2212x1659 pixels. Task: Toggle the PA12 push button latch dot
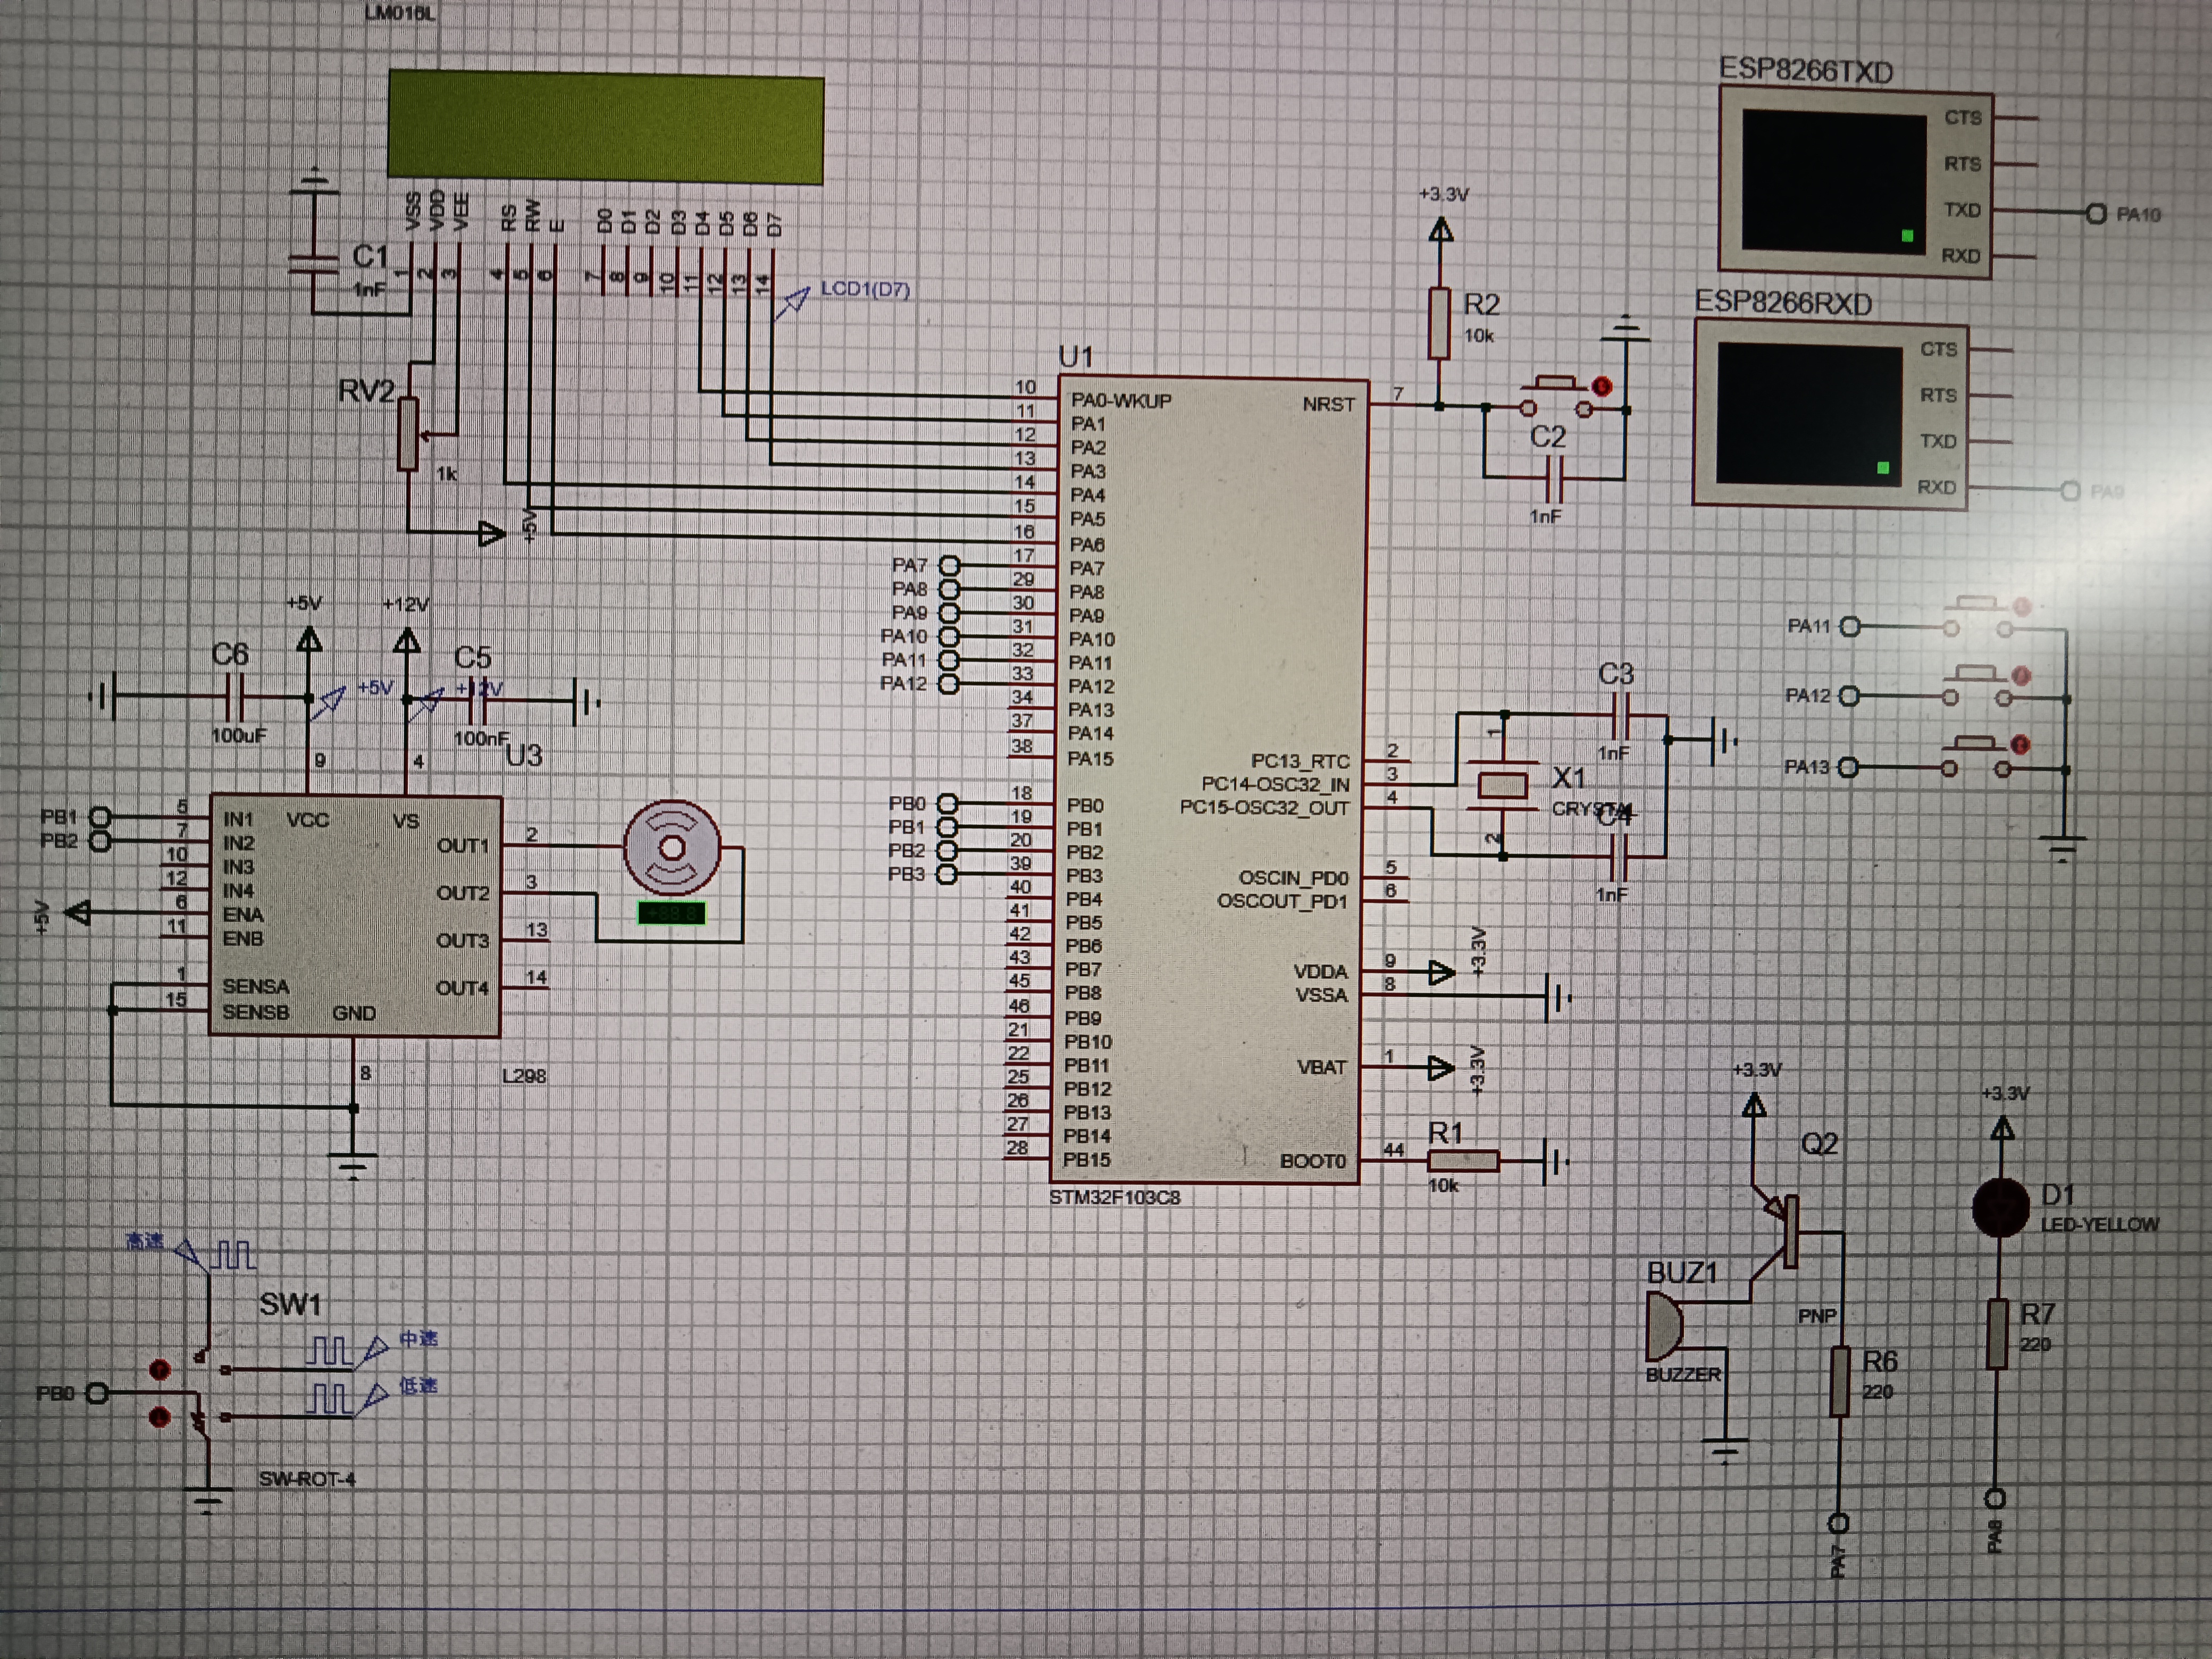(x=2020, y=676)
